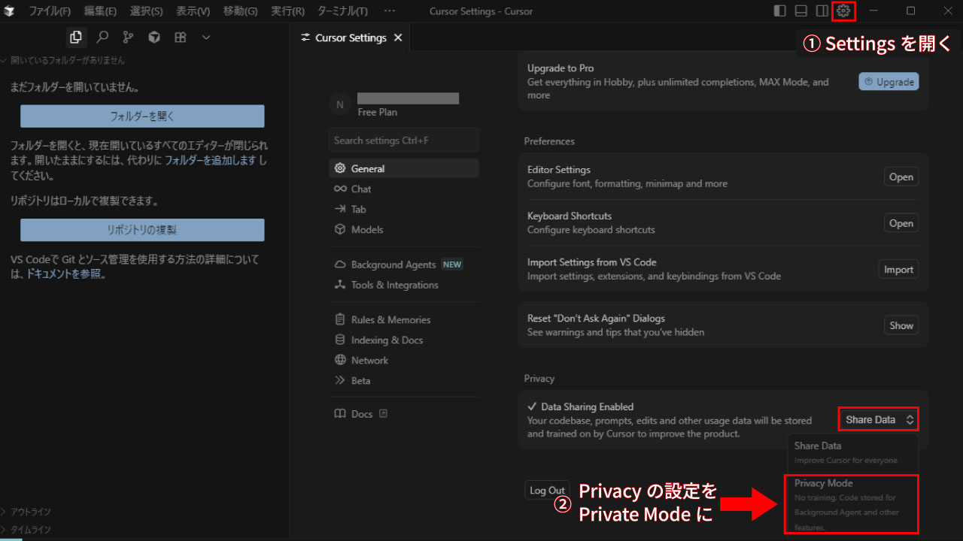The width and height of the screenshot is (963, 541).
Task: Expand the activity bar chevron for more views
Action: tap(206, 37)
